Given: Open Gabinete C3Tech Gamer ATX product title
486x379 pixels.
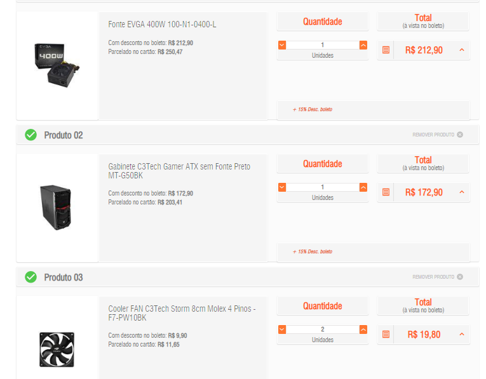Looking at the screenshot, I should 179,171.
